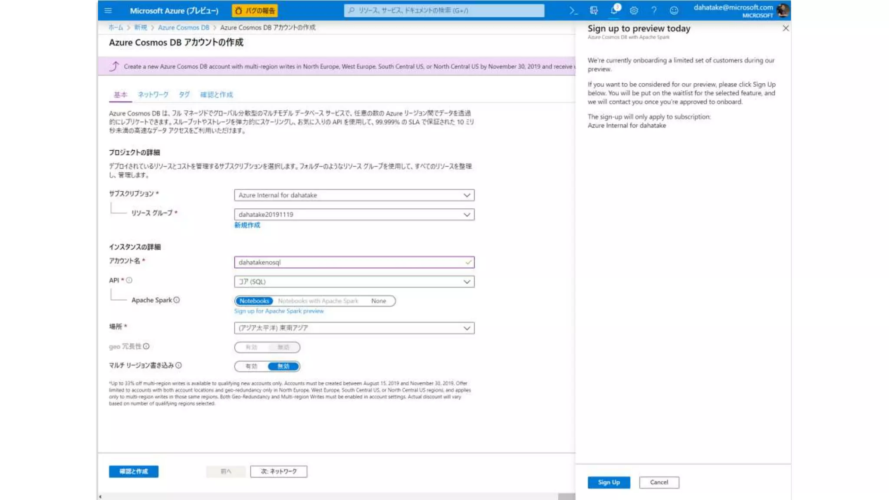Click the Cancel button in side panel
Screen dimensions: 889x500
point(659,482)
